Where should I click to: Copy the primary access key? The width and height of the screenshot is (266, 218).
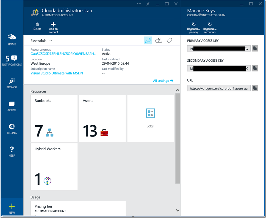click(x=255, y=48)
